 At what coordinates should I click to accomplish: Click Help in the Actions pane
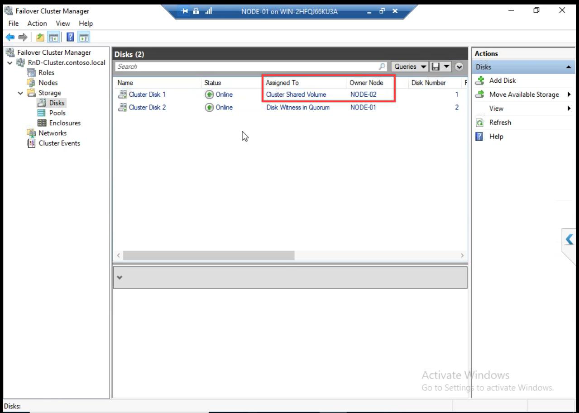496,137
